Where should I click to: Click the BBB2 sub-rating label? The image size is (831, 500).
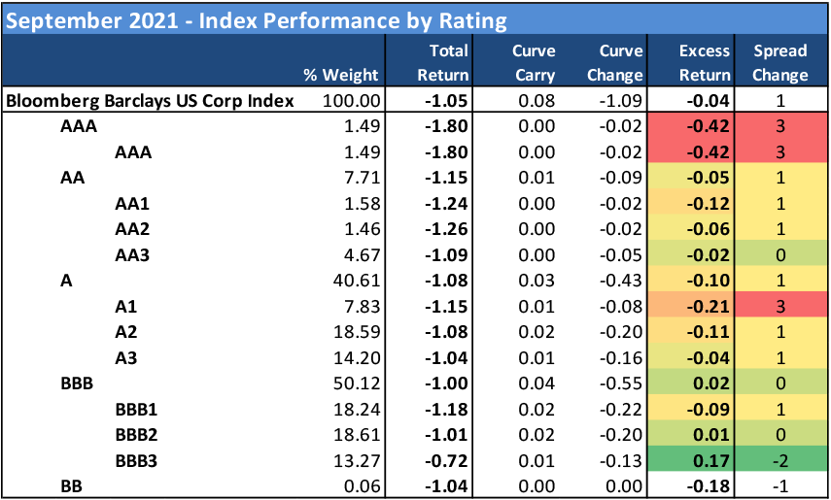pos(137,433)
